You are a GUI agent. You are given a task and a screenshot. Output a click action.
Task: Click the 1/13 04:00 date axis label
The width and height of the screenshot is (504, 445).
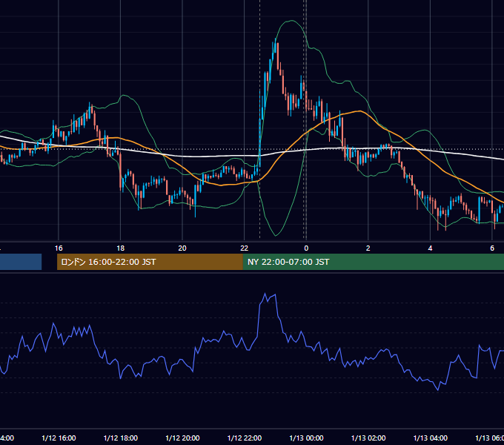[431, 438]
